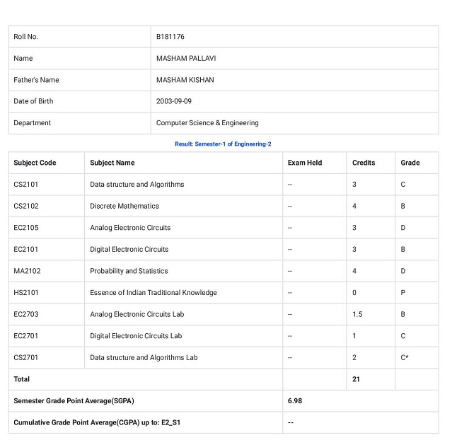
Task: Select subject code EC2701
Action: coord(26,335)
